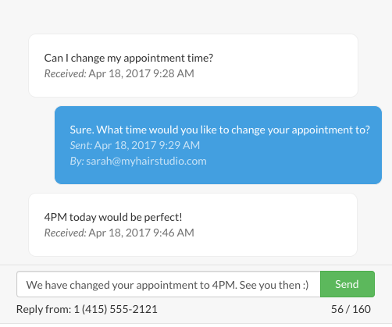Click the italic "Sent:" label in blue bubble
392x327 pixels.
tap(81, 145)
